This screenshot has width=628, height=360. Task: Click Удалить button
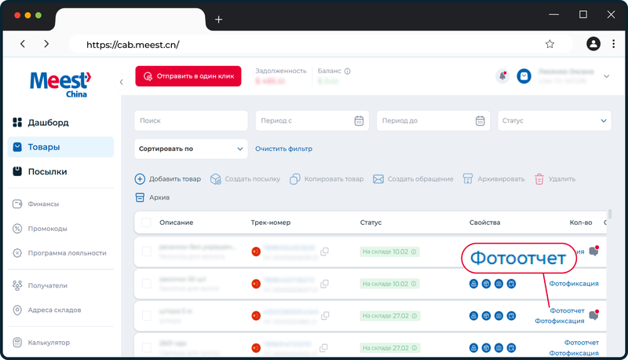[x=555, y=178]
